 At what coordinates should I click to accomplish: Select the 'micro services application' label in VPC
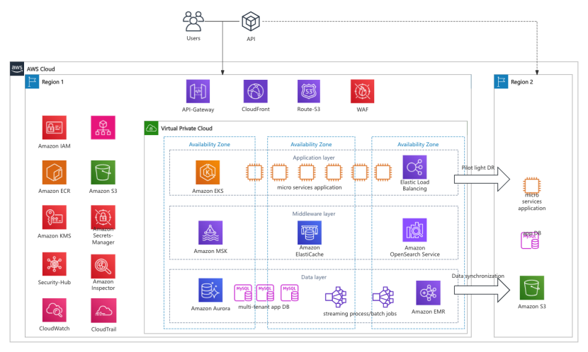coord(310,187)
